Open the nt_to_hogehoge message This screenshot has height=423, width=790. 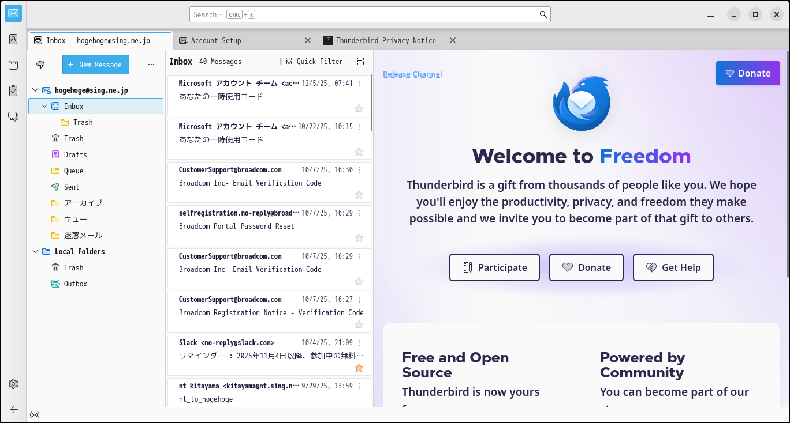[x=269, y=393]
